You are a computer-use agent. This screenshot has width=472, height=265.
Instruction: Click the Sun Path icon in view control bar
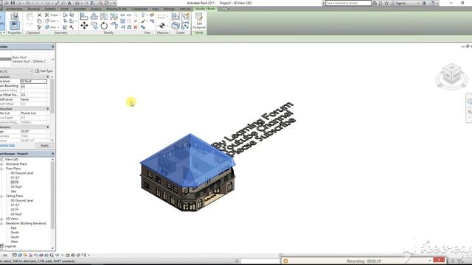25,255
